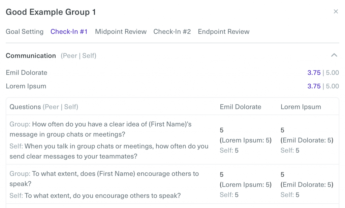345x208 pixels.
Task: Switch to the Goal Setting tab
Action: coord(25,32)
